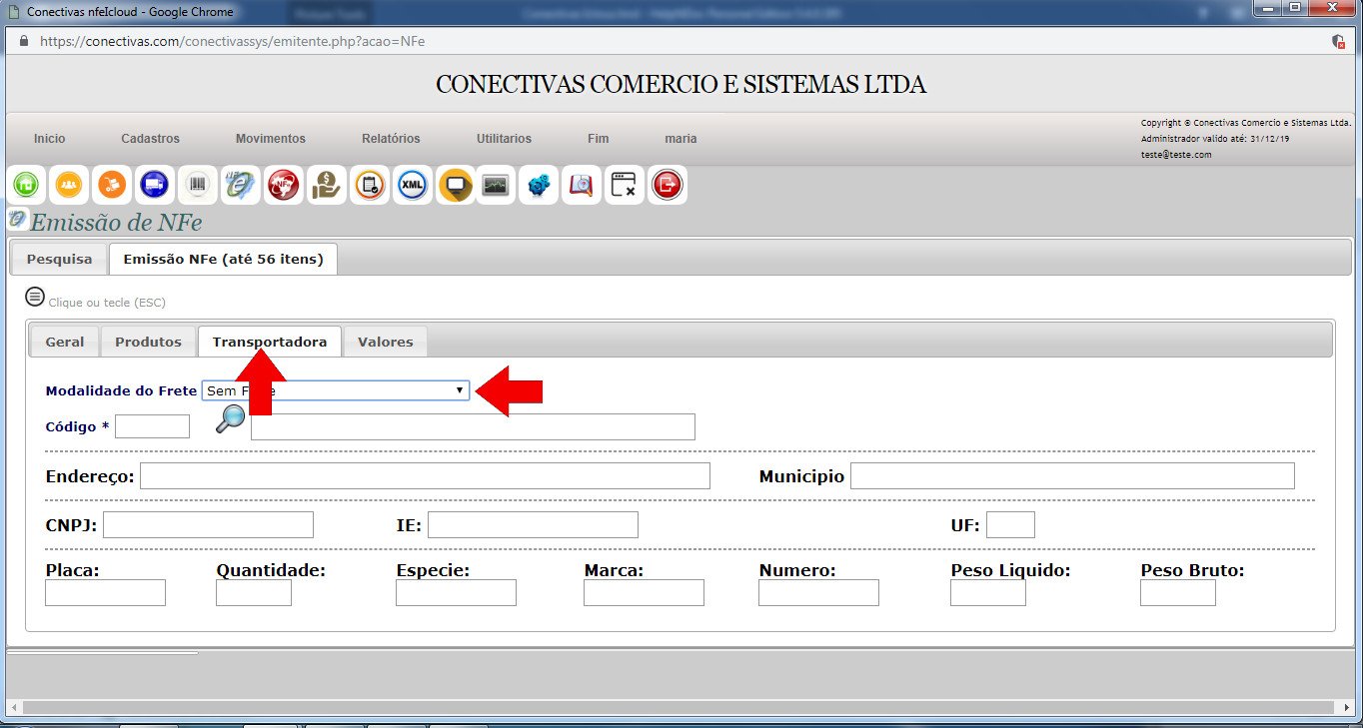Click the magnifying glass search icon
Screen dimensions: 1363x728
(230, 418)
